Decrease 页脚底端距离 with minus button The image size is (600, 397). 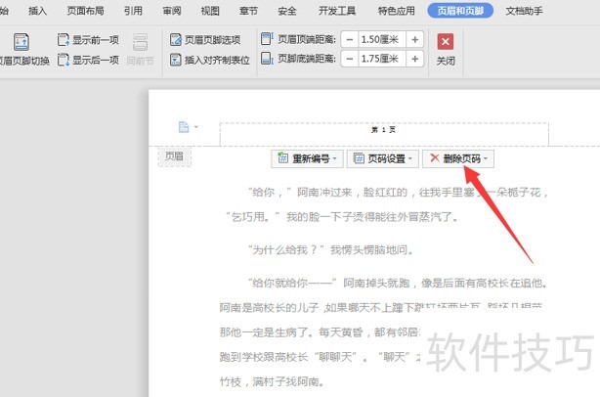point(350,59)
